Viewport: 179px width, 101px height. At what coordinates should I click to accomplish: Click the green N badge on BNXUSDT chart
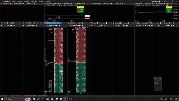81,9
